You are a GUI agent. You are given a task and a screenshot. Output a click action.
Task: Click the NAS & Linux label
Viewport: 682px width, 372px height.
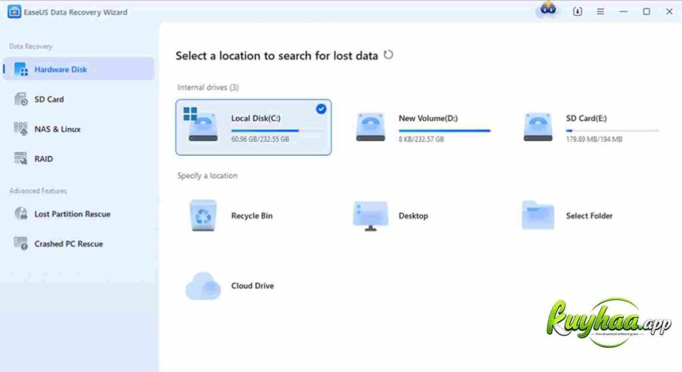(57, 129)
